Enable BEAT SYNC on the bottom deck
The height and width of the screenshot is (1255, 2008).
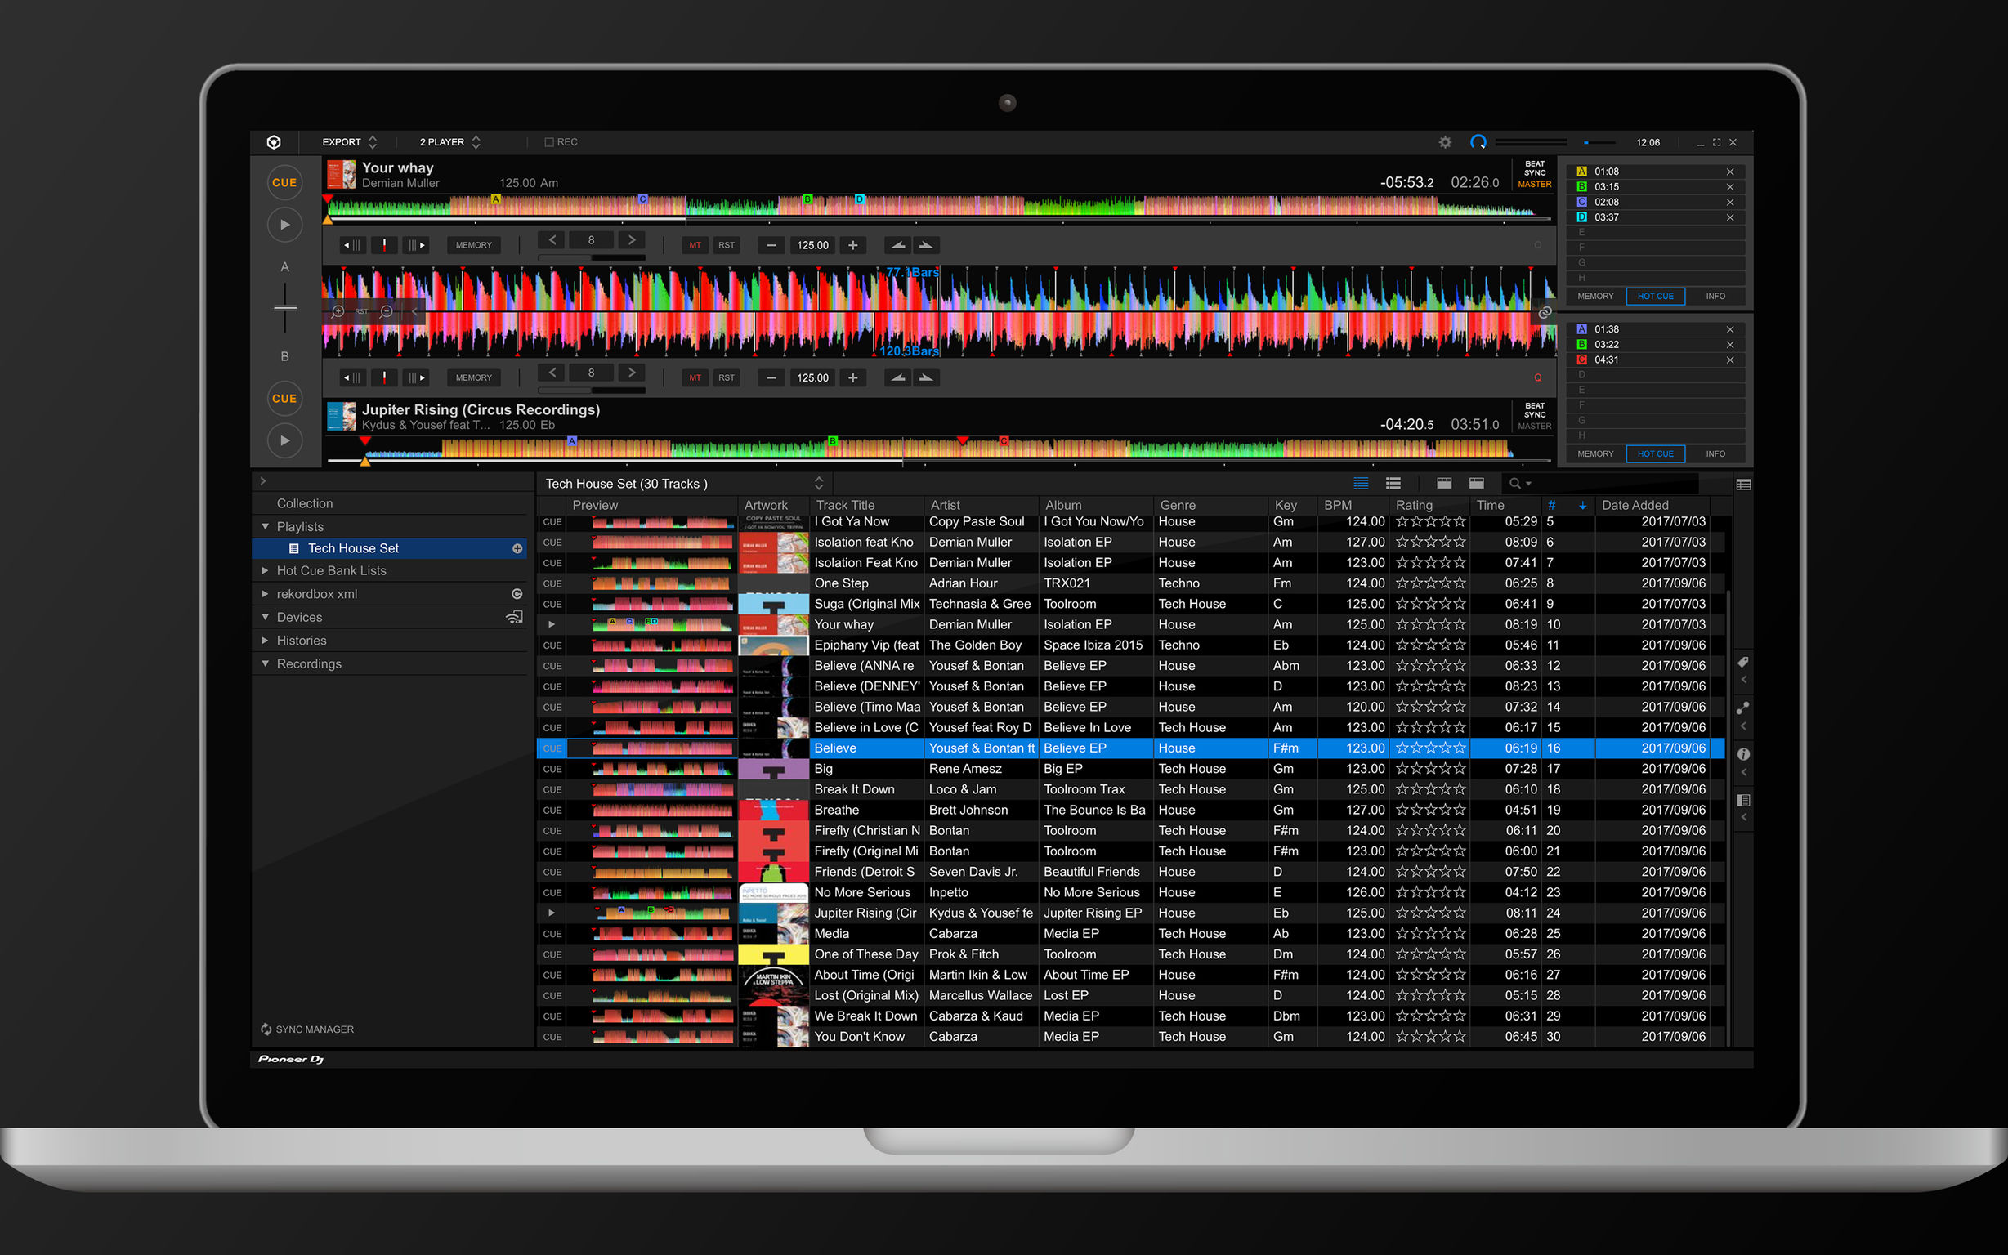1535,410
